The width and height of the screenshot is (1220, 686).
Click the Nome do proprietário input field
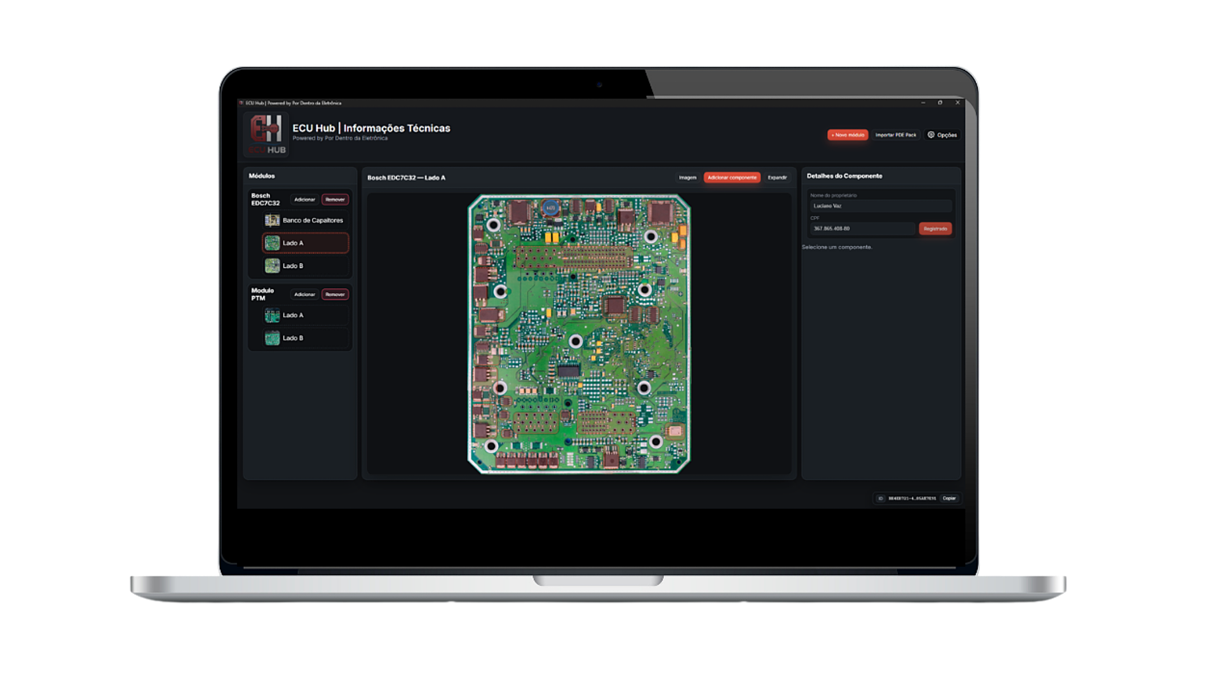click(880, 206)
